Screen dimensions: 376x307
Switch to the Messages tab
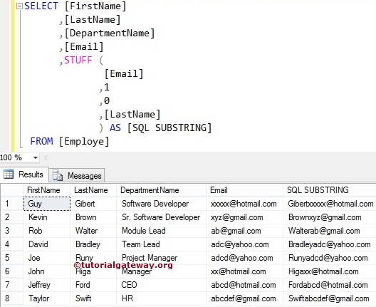pos(77,175)
